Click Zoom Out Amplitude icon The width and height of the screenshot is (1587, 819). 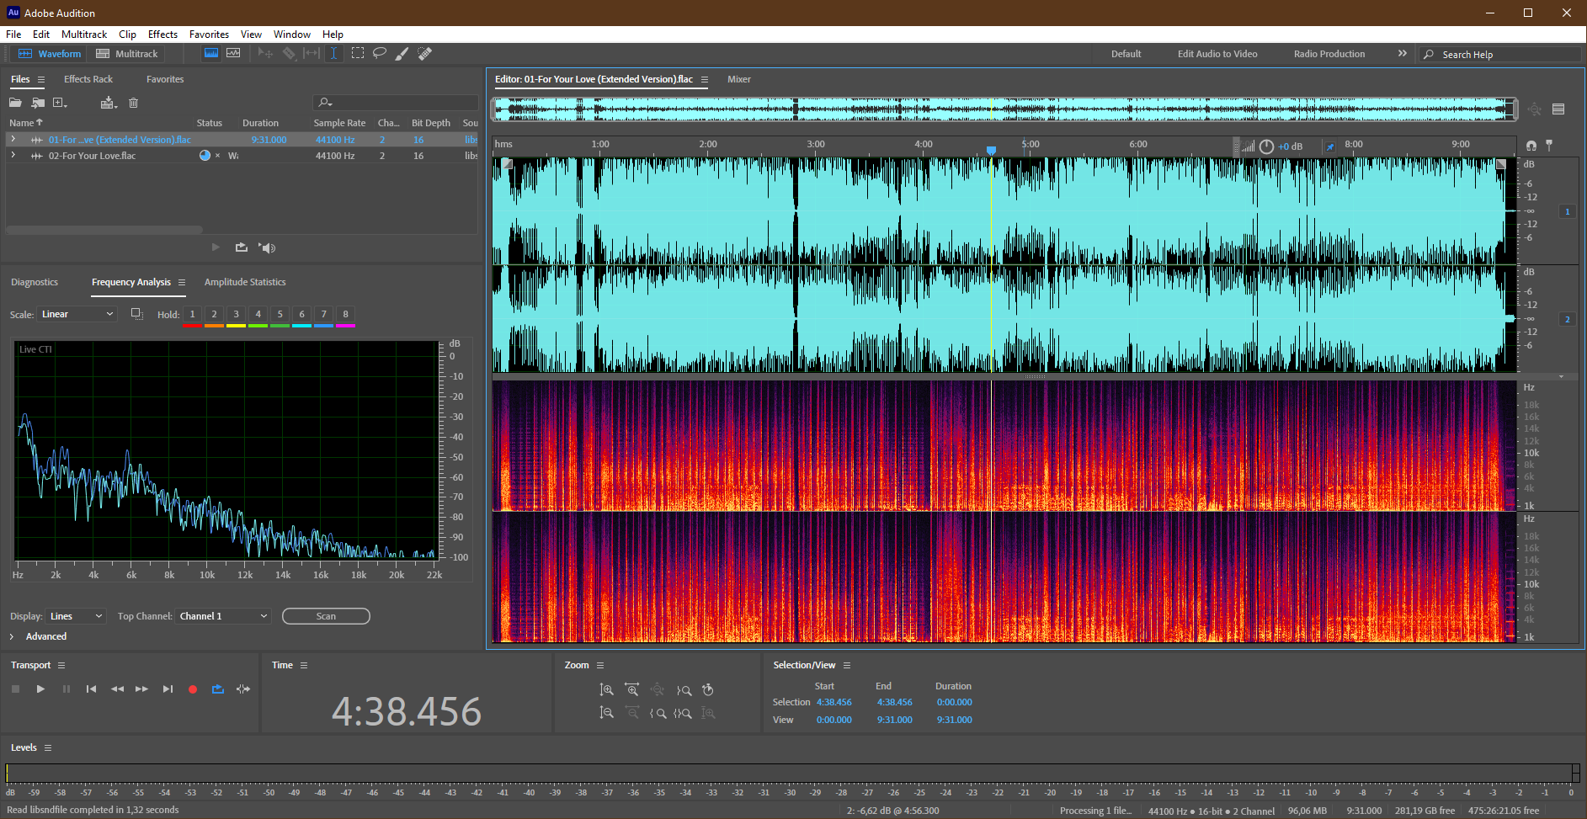coord(606,713)
